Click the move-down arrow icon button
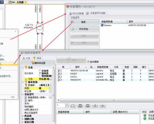Viewport: 154px width, 124px height. point(95,106)
